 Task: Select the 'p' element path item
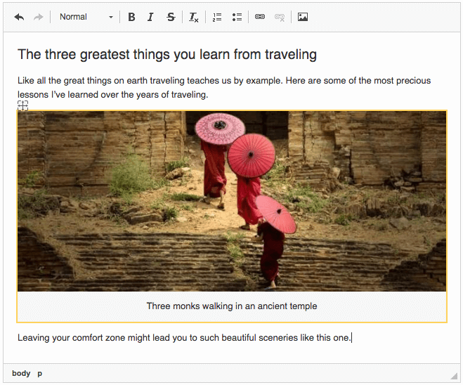pyautogui.click(x=40, y=373)
